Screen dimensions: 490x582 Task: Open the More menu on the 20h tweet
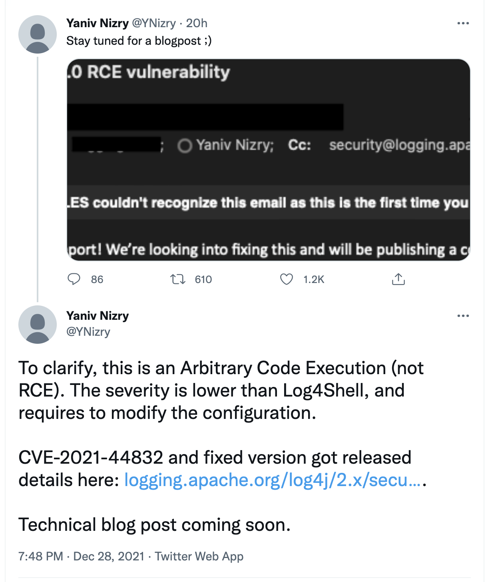[463, 23]
